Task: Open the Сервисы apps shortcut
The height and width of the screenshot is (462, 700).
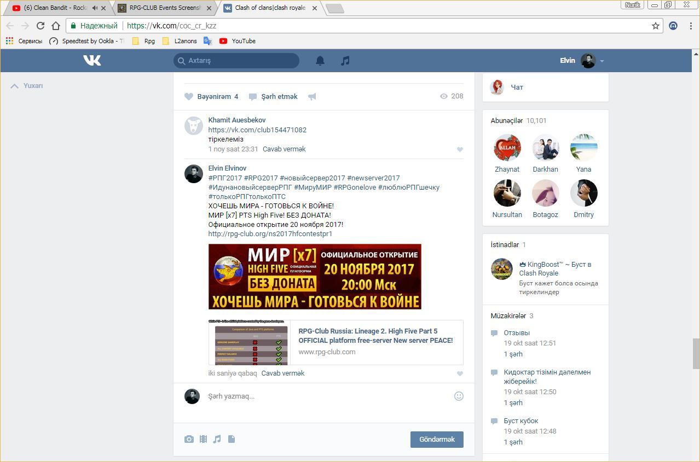Action: (x=24, y=41)
